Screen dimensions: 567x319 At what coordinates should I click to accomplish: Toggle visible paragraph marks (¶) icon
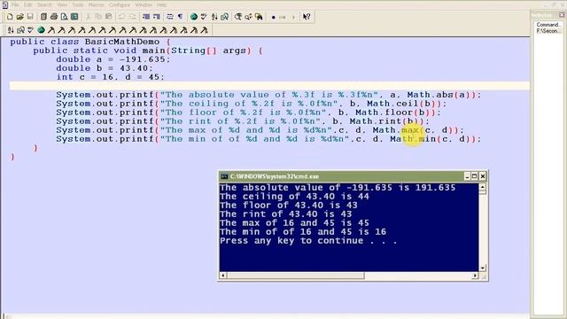[180, 17]
